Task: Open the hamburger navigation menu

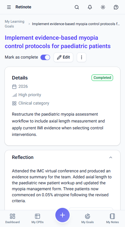Action: pos(9,7)
